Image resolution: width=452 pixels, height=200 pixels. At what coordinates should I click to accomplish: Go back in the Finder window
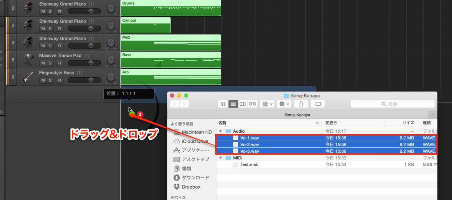click(175, 104)
